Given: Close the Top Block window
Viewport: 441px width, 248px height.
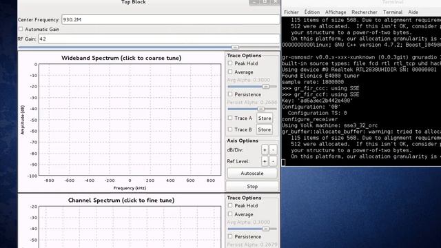Looking at the screenshot, I should point(276,1).
